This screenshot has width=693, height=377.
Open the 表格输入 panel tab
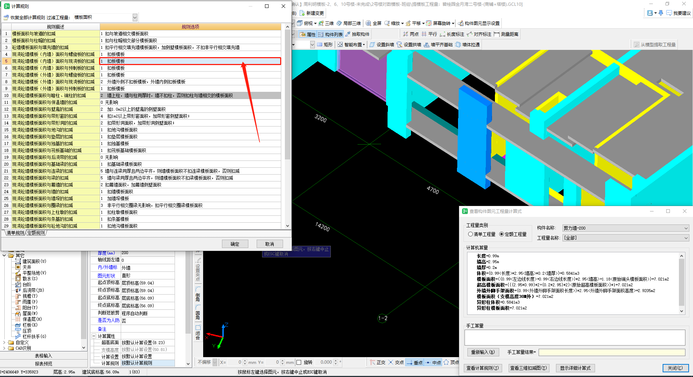click(43, 356)
